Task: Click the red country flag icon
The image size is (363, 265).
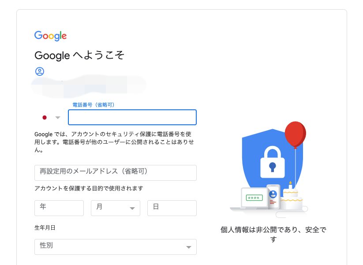Action: pos(44,117)
